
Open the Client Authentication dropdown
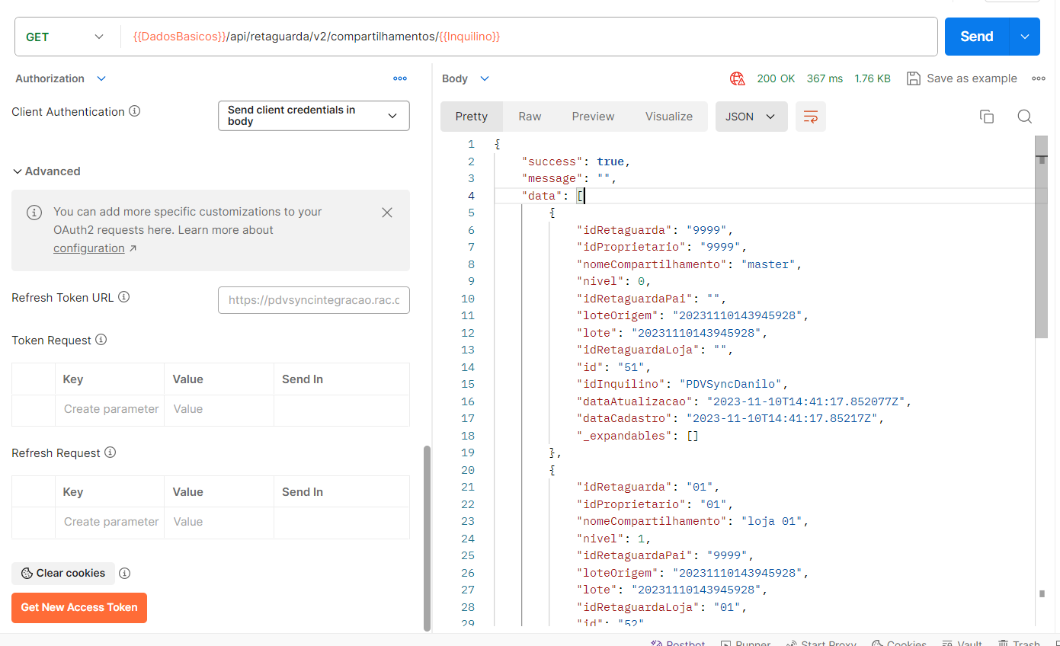coord(313,116)
